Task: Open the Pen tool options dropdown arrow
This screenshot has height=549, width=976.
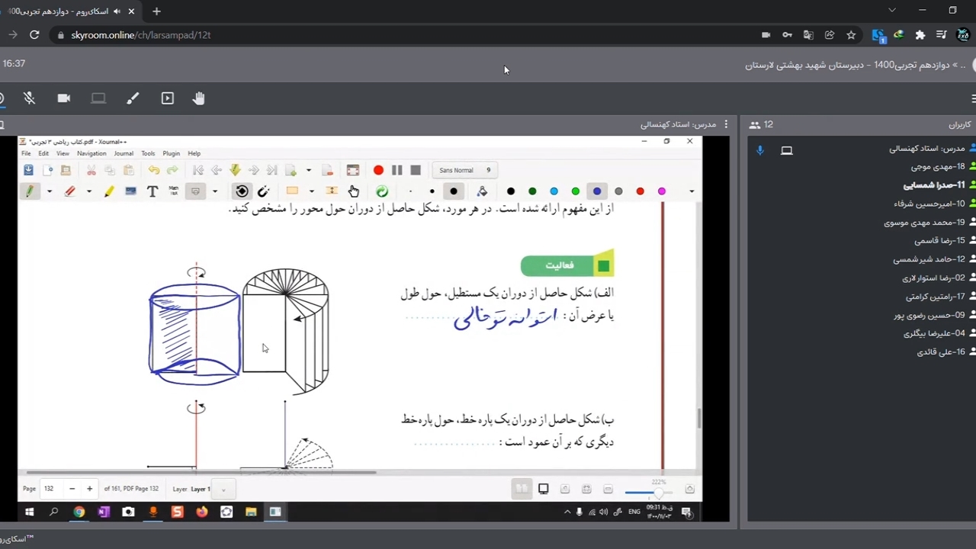Action: click(49, 191)
